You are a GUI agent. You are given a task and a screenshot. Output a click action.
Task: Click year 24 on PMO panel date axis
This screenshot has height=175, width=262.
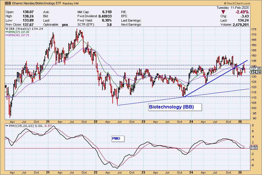pos(191,172)
